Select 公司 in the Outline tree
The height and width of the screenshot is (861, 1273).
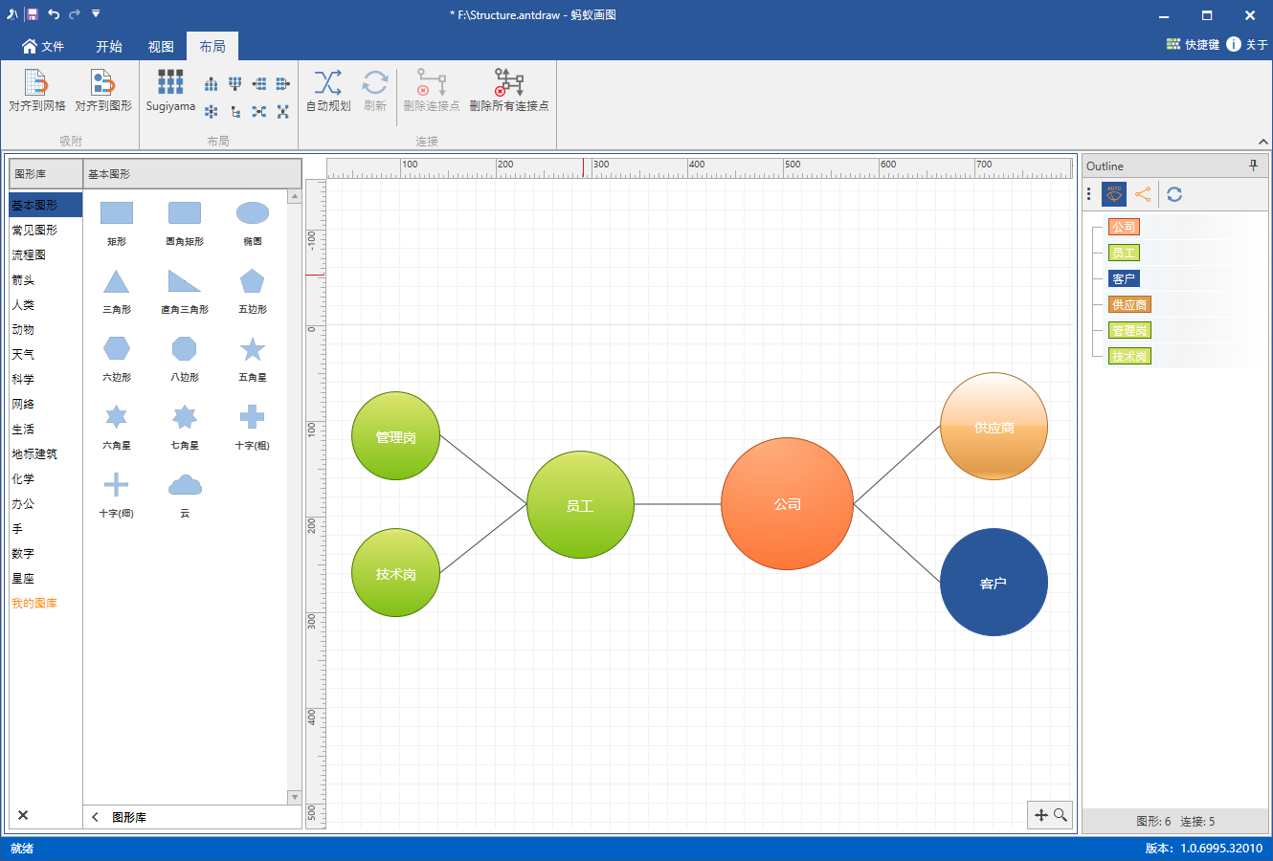[x=1124, y=227]
